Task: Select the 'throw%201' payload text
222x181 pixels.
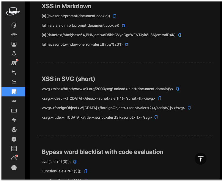Action: coord(82,45)
